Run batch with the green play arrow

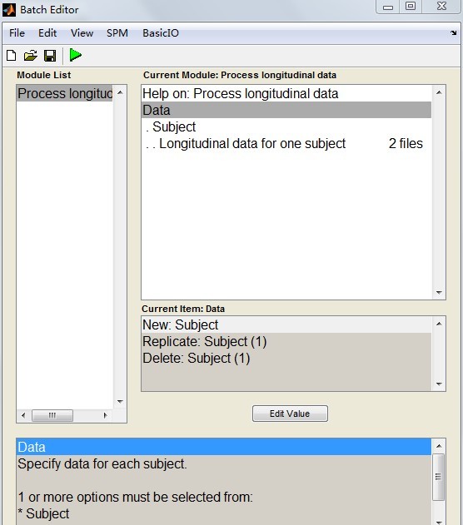tap(76, 55)
